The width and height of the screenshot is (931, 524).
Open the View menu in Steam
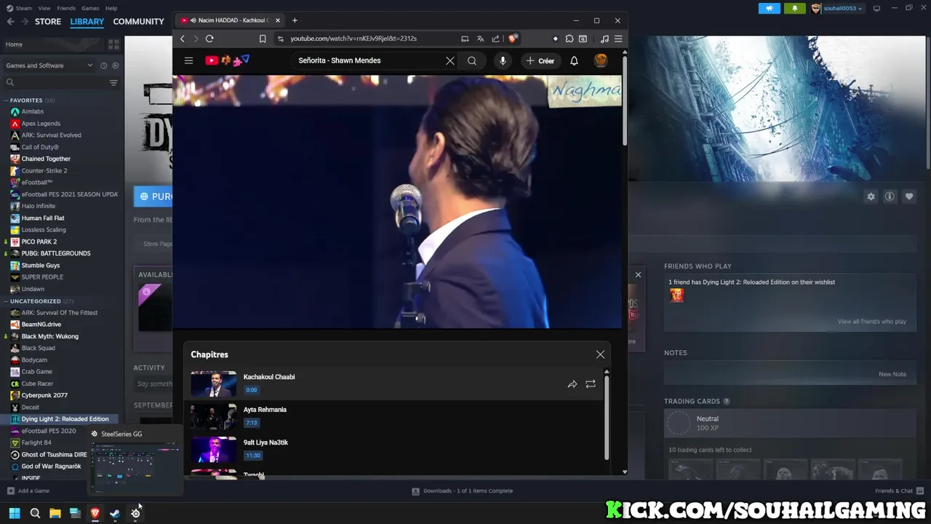point(44,8)
